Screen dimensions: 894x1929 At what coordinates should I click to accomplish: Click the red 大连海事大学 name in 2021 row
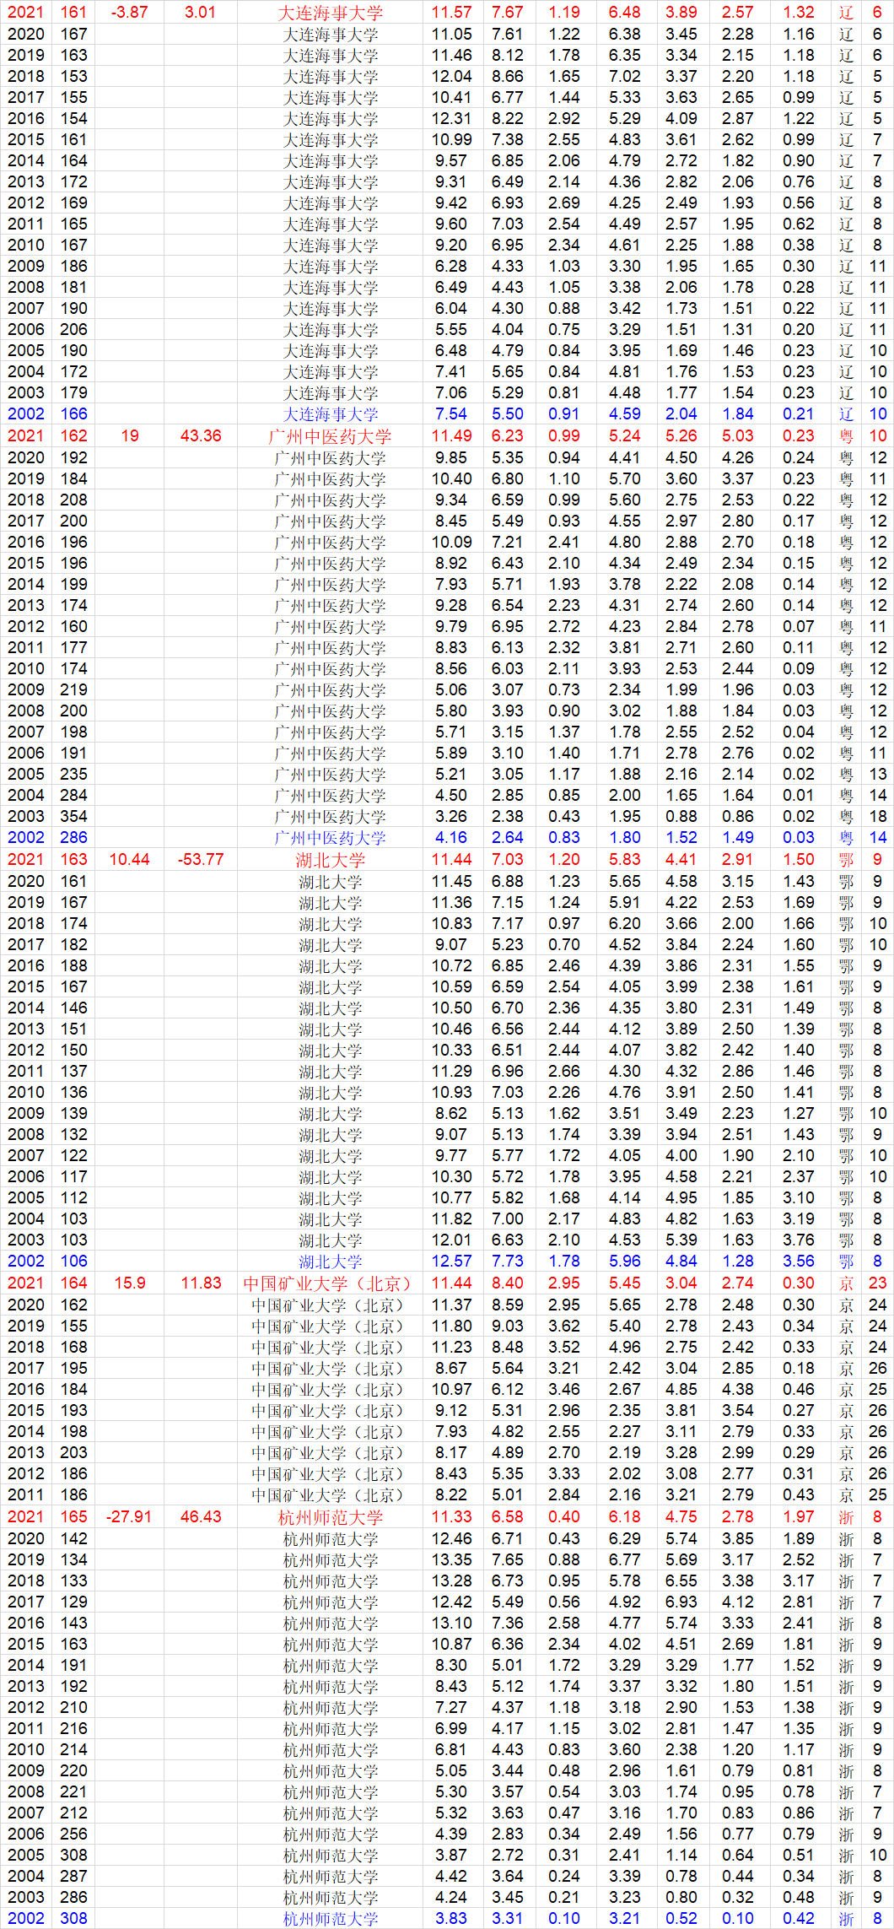[x=330, y=13]
